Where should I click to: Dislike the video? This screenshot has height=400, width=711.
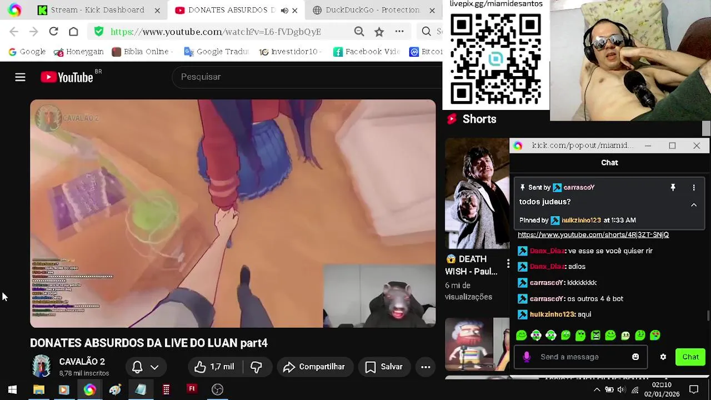tap(256, 367)
